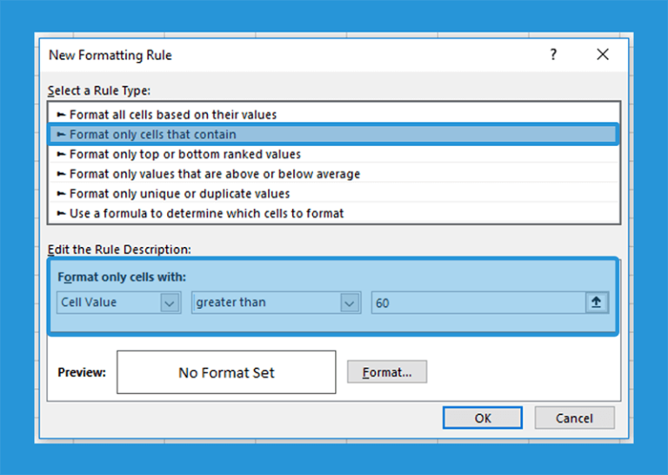Click the arrow bullet before 'top or bottom ranked'
Screen dimensions: 668x475
(61, 154)
